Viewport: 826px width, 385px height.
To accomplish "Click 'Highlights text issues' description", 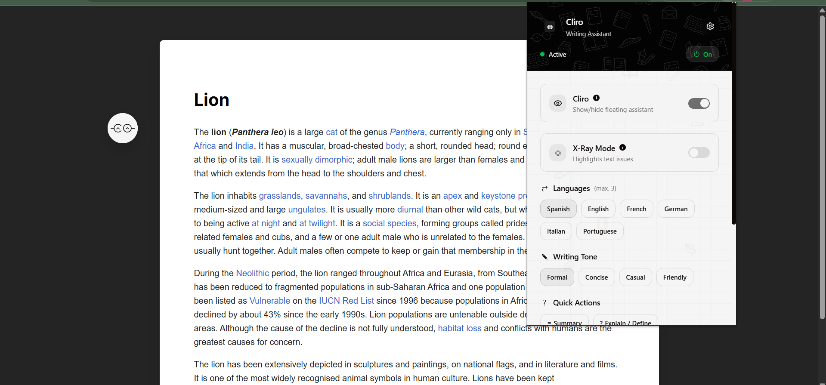I will (x=603, y=159).
